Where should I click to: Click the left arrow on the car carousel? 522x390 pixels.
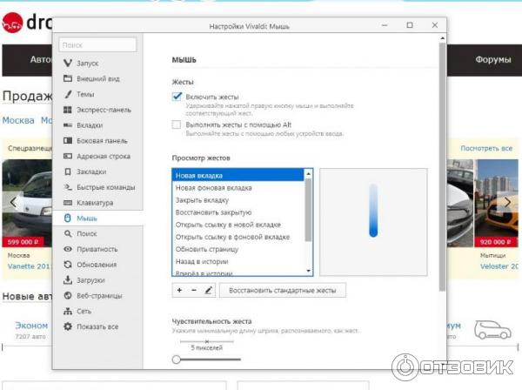tap(13, 202)
